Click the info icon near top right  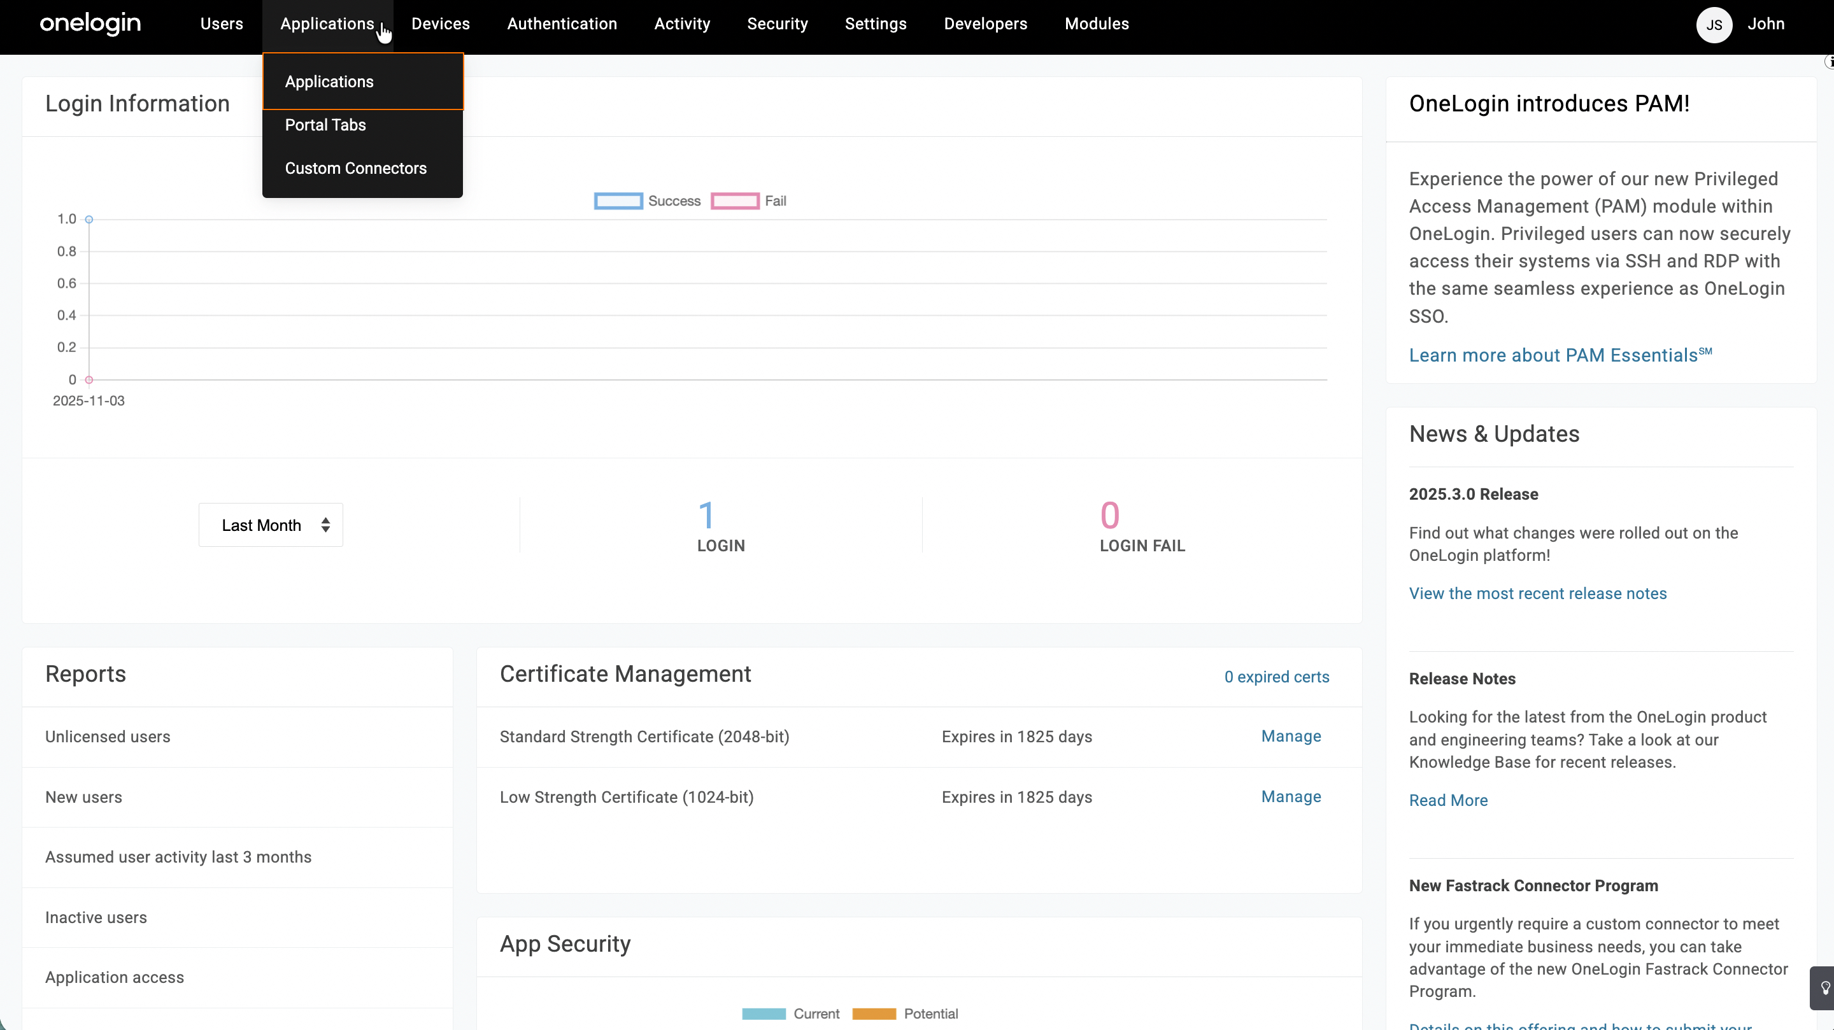pyautogui.click(x=1828, y=62)
